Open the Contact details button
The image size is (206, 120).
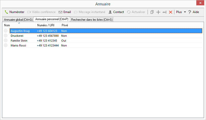(116, 12)
